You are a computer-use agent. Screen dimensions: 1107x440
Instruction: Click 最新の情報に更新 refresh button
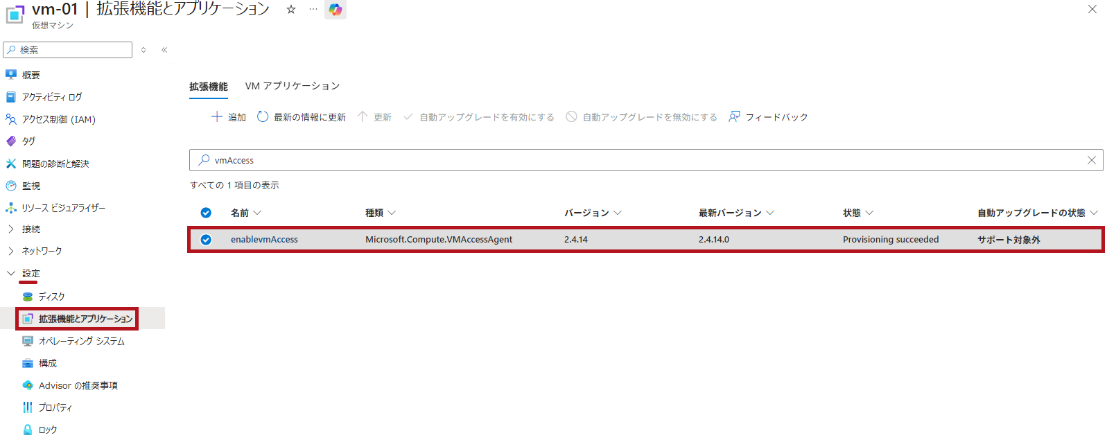pos(302,117)
